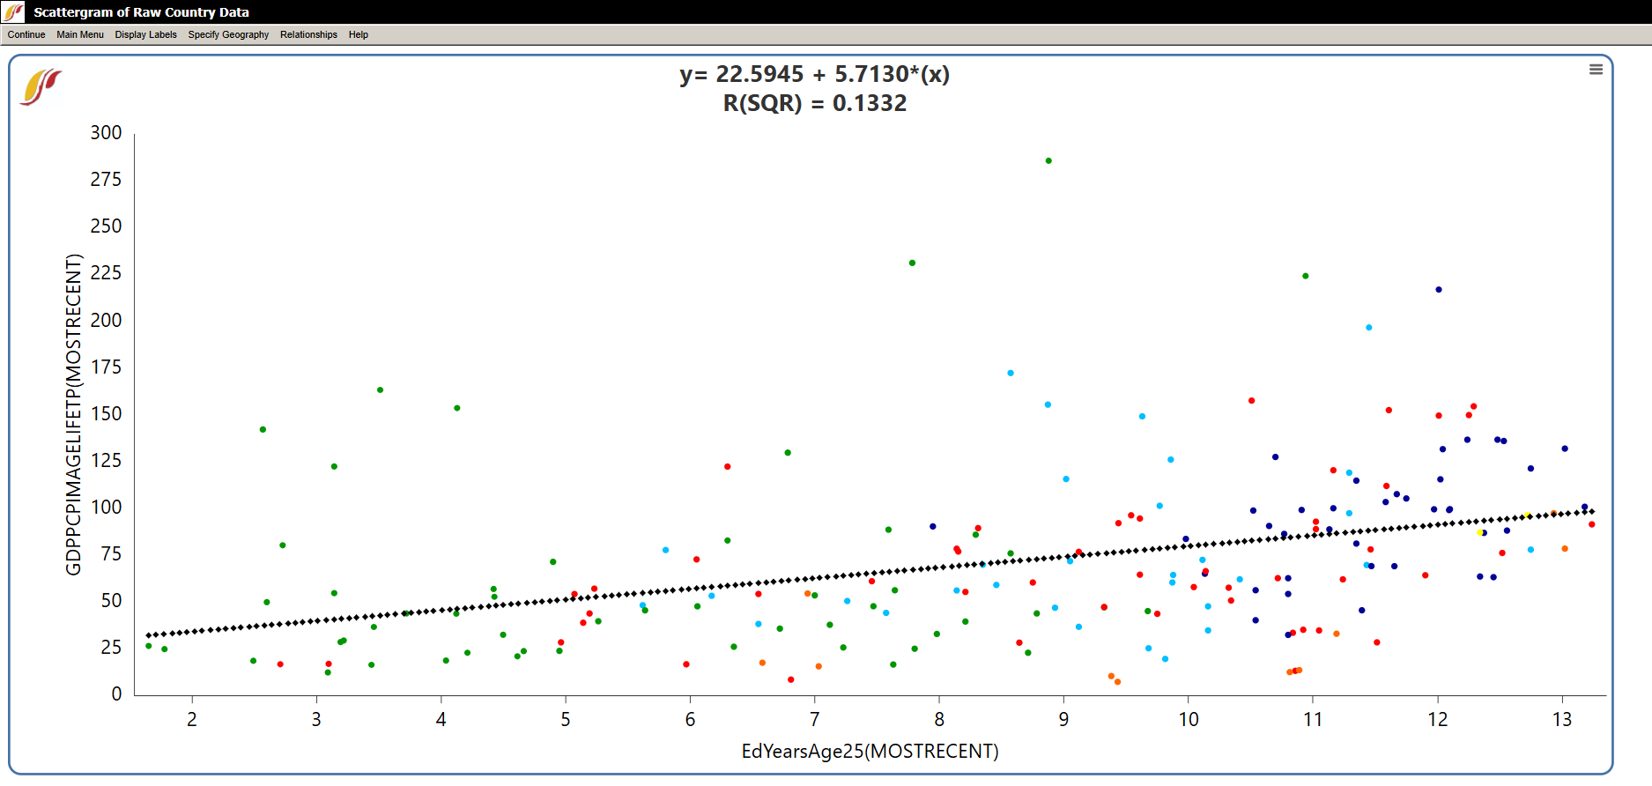Open the Continue menu
Viewport: 1652px width, 786px height.
point(26,34)
